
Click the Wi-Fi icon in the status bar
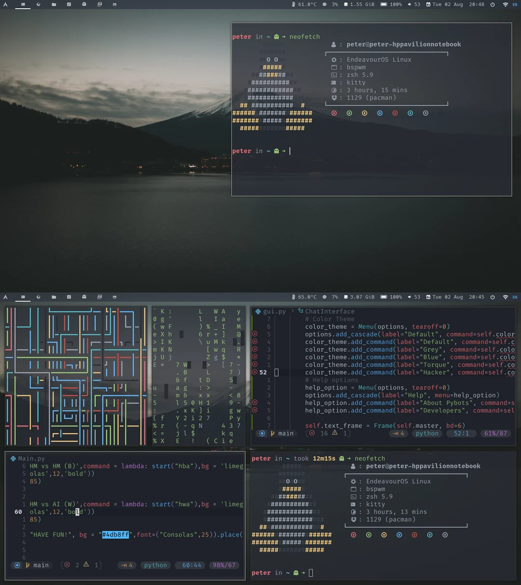[x=505, y=4]
